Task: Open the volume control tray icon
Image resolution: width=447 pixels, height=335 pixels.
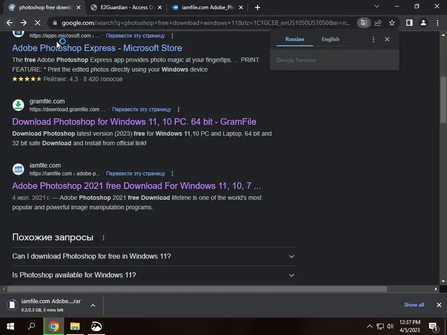Action: tap(390, 326)
